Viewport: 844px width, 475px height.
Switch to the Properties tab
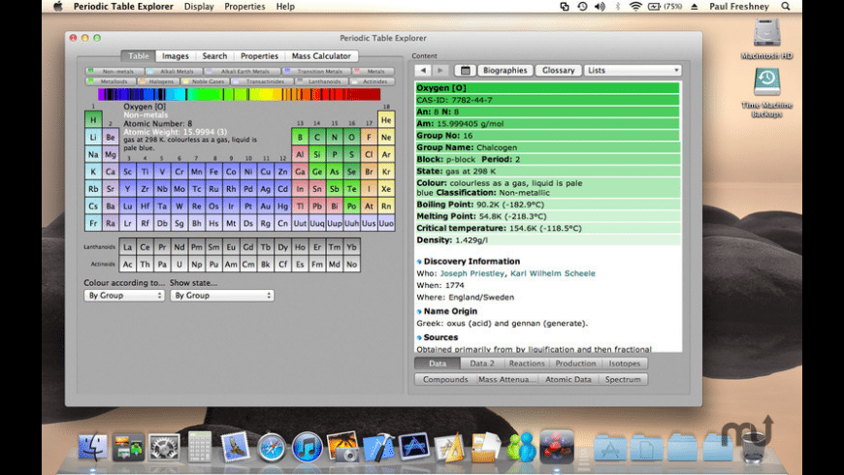point(259,56)
